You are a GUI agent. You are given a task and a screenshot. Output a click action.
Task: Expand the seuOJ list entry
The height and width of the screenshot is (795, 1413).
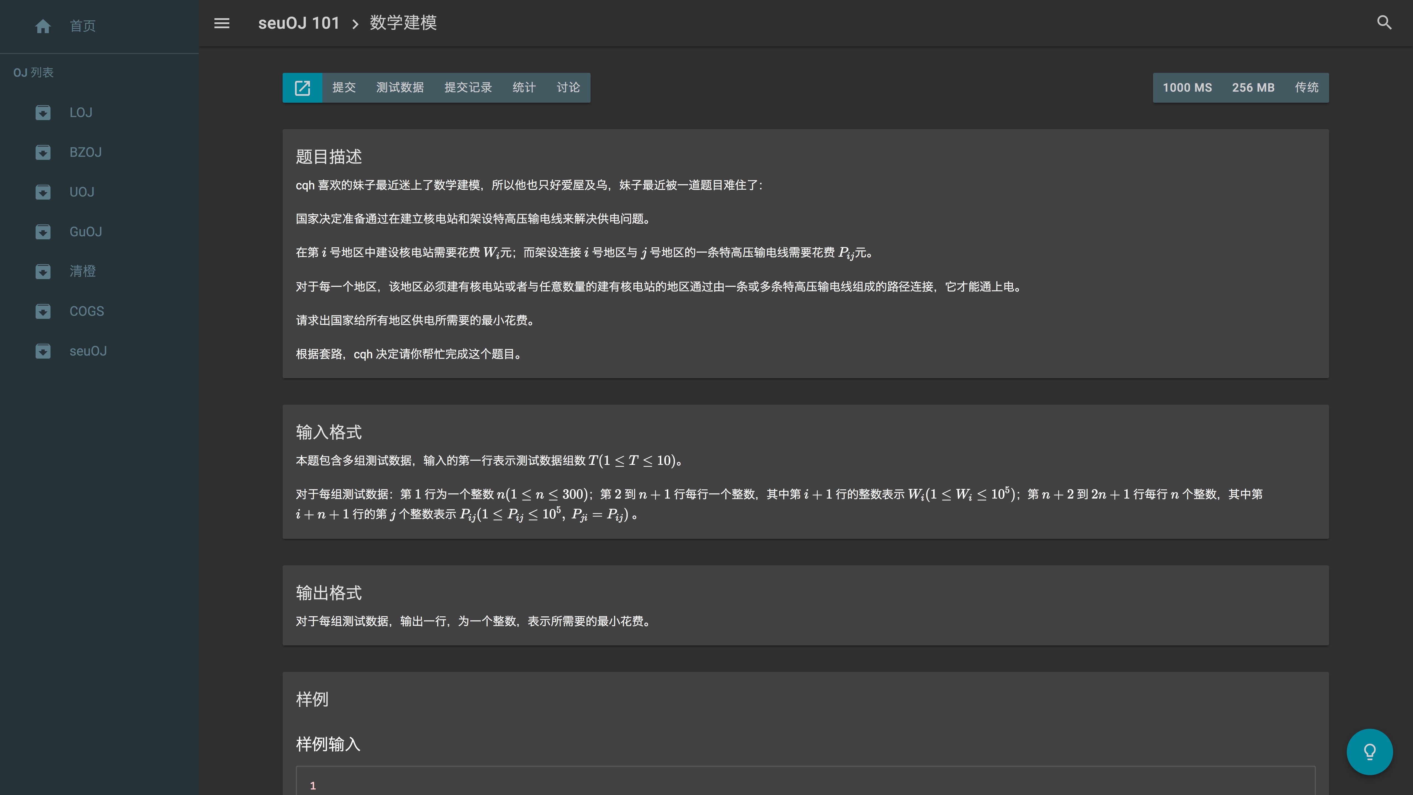tap(88, 351)
